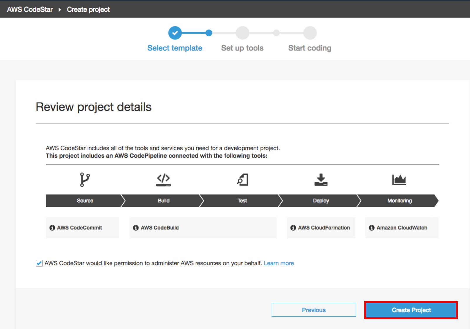
Task: Click the completed Select template step circle
Action: (175, 33)
